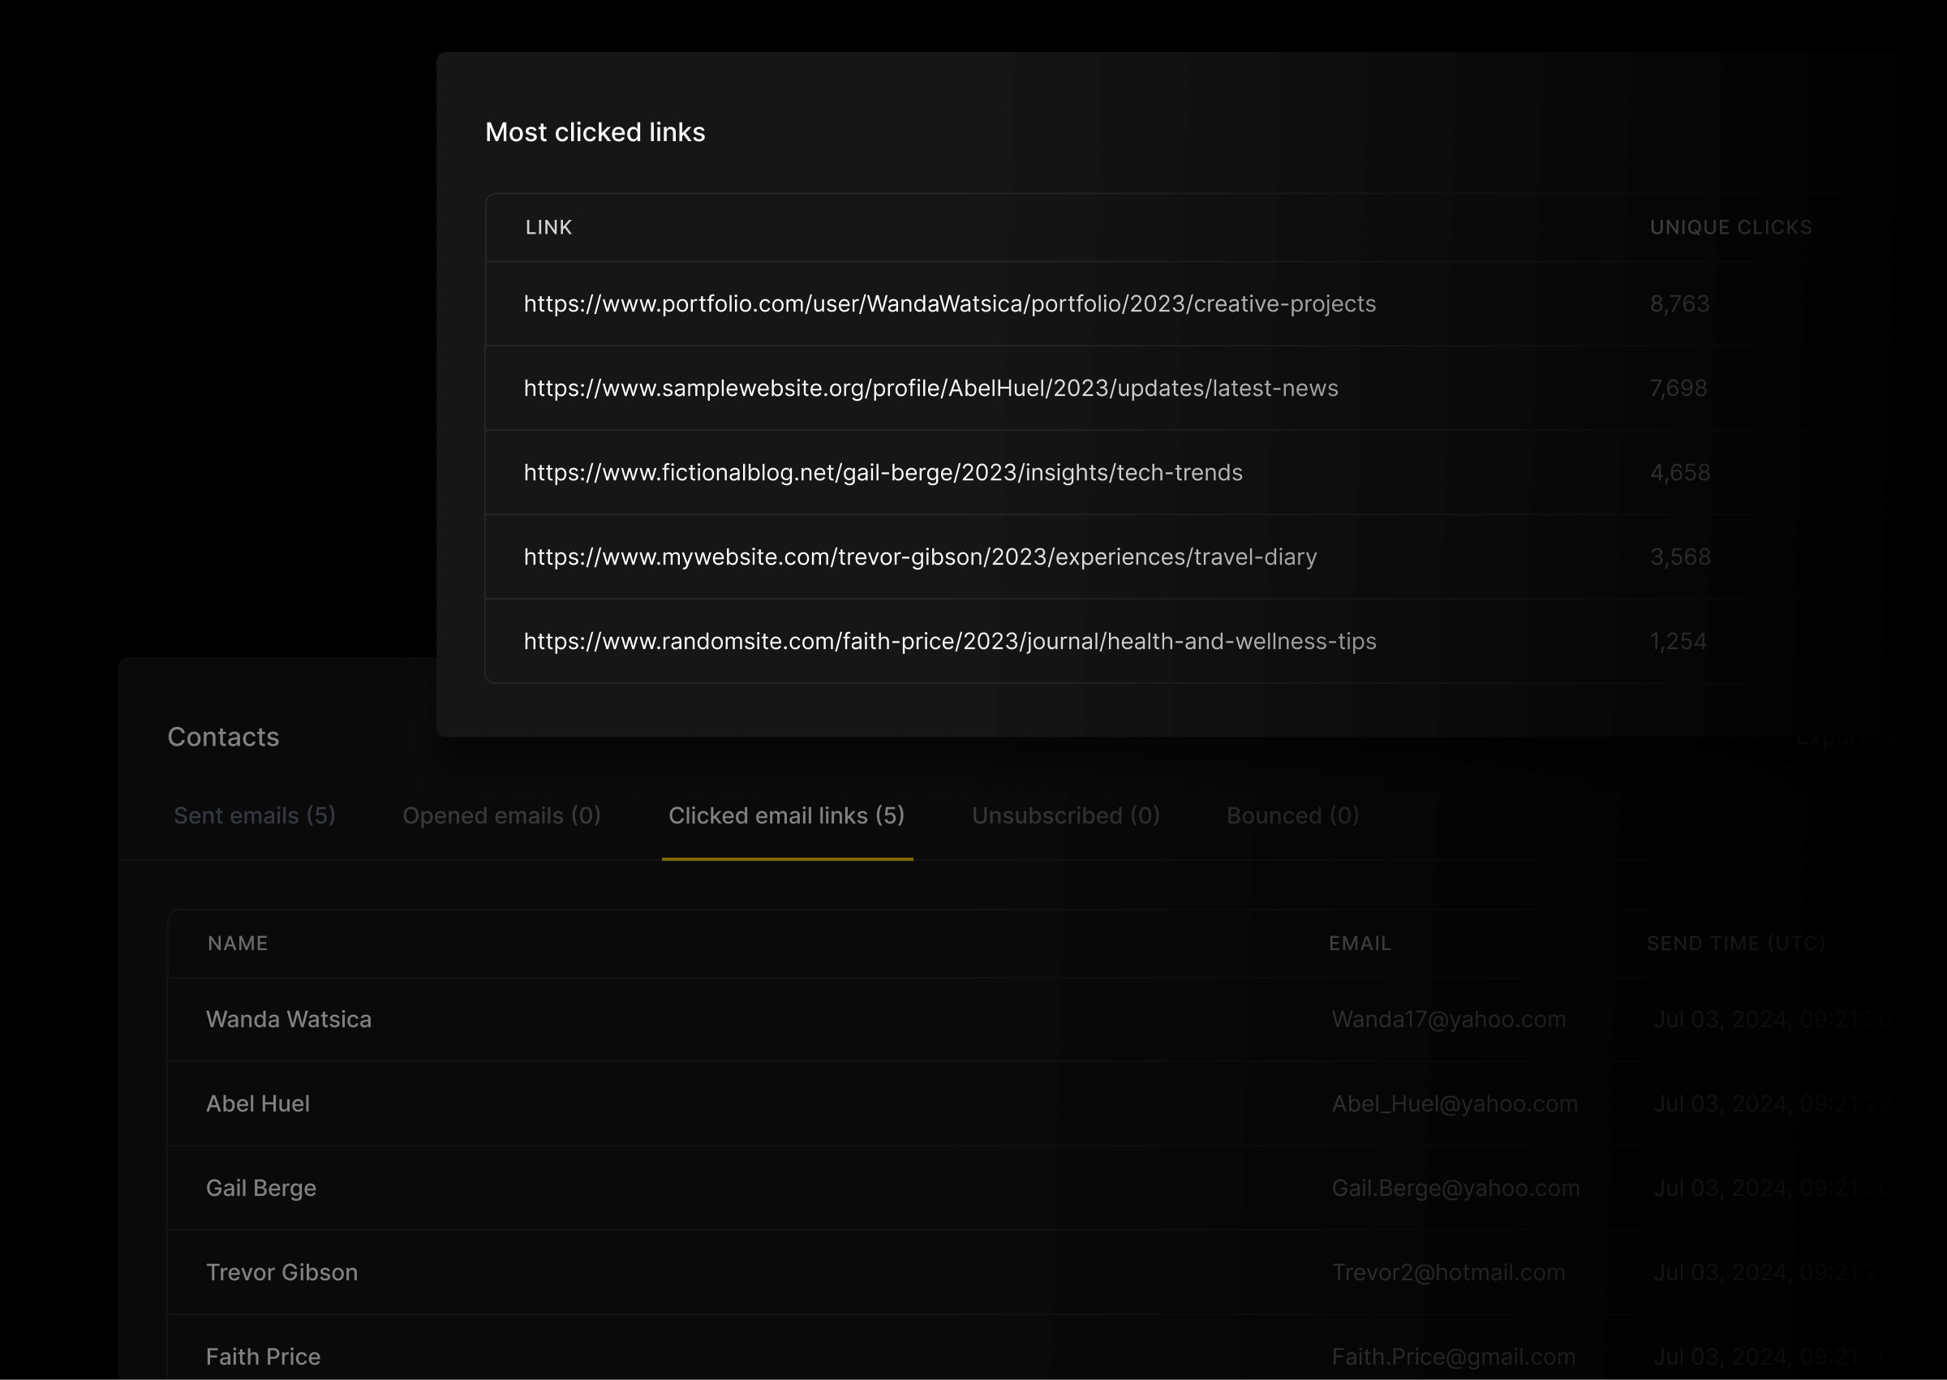Select the Wanda Watsica contact row
This screenshot has width=1947, height=1380.
1057,1019
